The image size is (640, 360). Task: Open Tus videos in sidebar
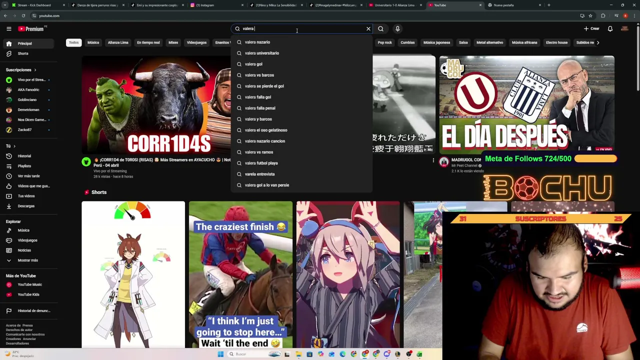(x=28, y=196)
